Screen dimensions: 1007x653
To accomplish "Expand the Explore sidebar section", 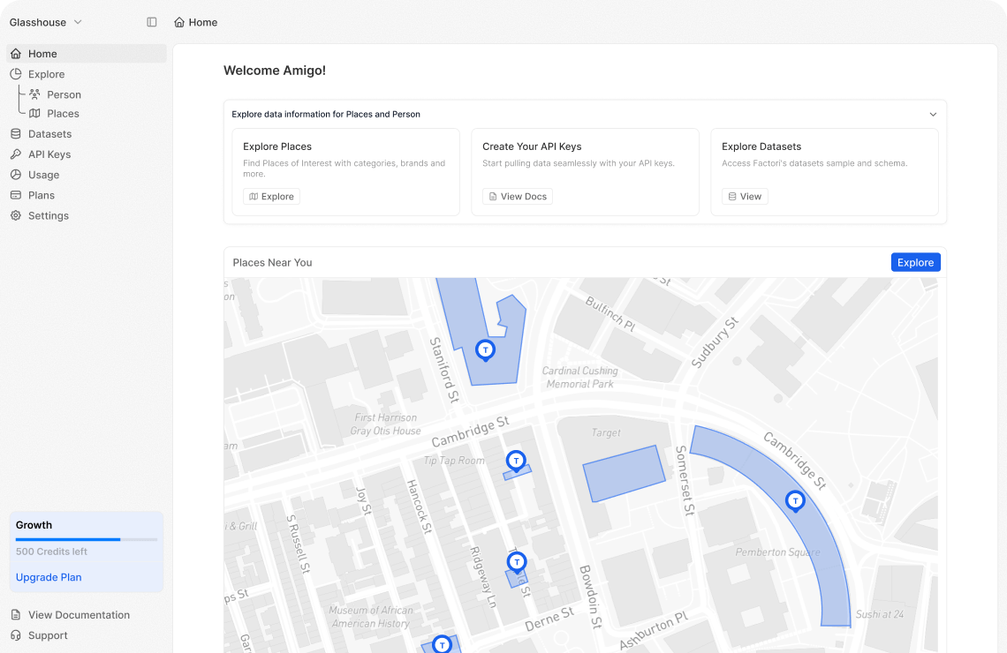I will pyautogui.click(x=46, y=74).
